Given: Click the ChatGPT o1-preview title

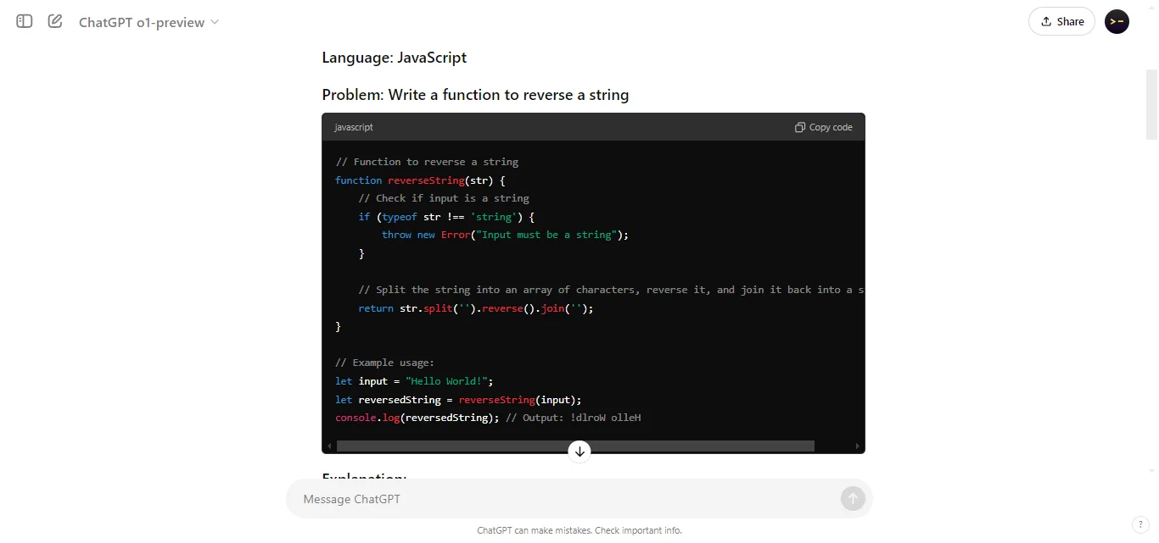Looking at the screenshot, I should (x=142, y=23).
